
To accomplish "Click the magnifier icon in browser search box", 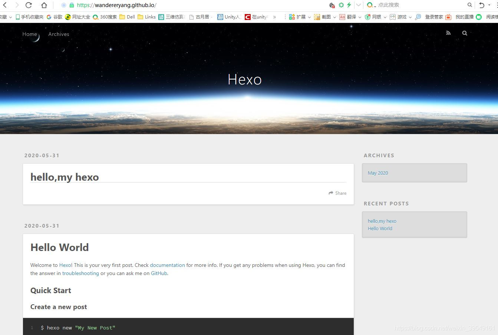I will pyautogui.click(x=470, y=5).
